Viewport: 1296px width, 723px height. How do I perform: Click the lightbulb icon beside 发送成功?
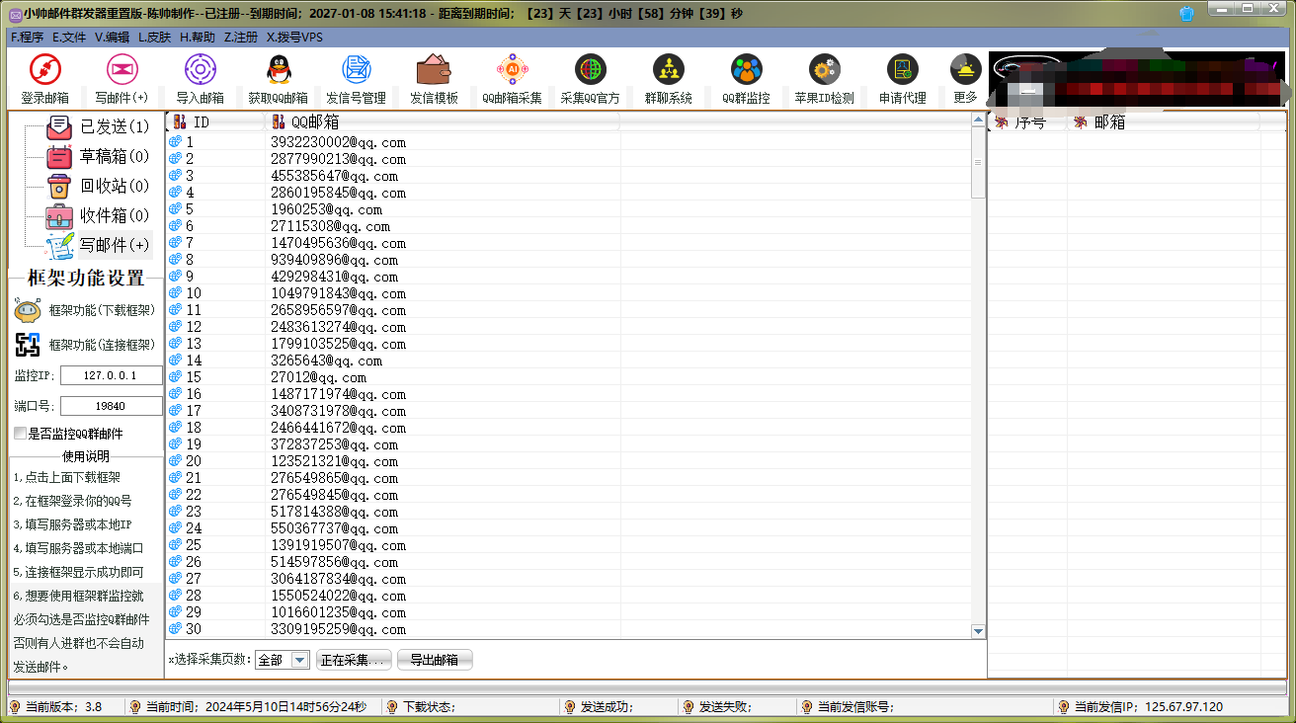coord(569,707)
